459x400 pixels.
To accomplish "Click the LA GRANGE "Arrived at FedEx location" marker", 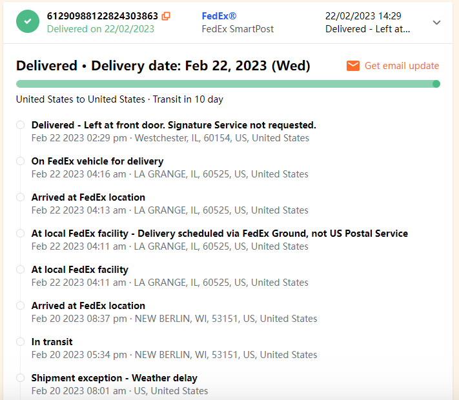I will [x=21, y=197].
